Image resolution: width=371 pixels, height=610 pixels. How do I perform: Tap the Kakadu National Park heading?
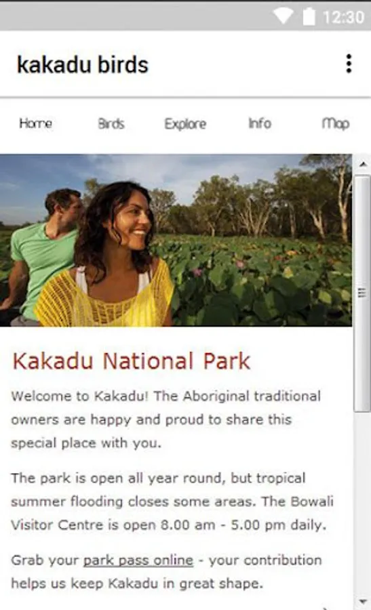[x=131, y=361]
